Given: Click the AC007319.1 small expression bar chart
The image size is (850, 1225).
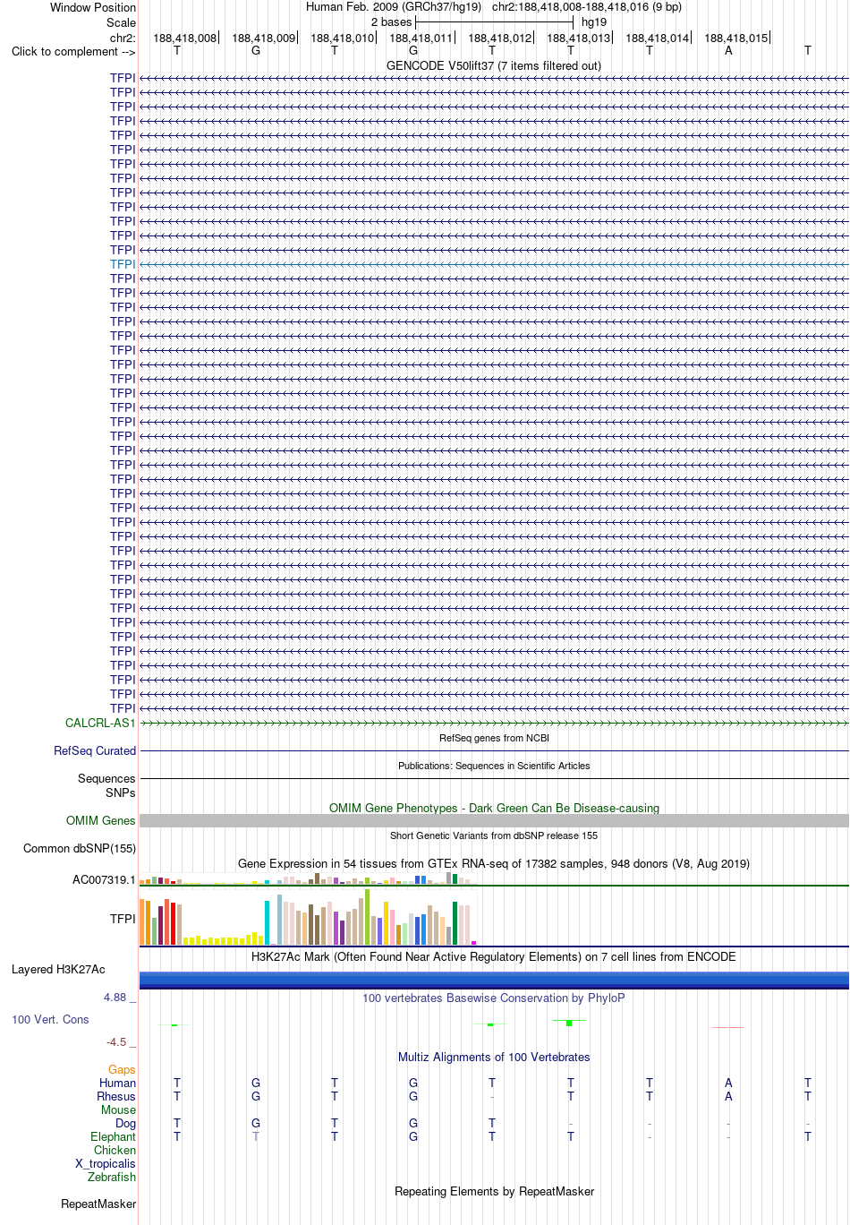Looking at the screenshot, I should click(x=309, y=879).
